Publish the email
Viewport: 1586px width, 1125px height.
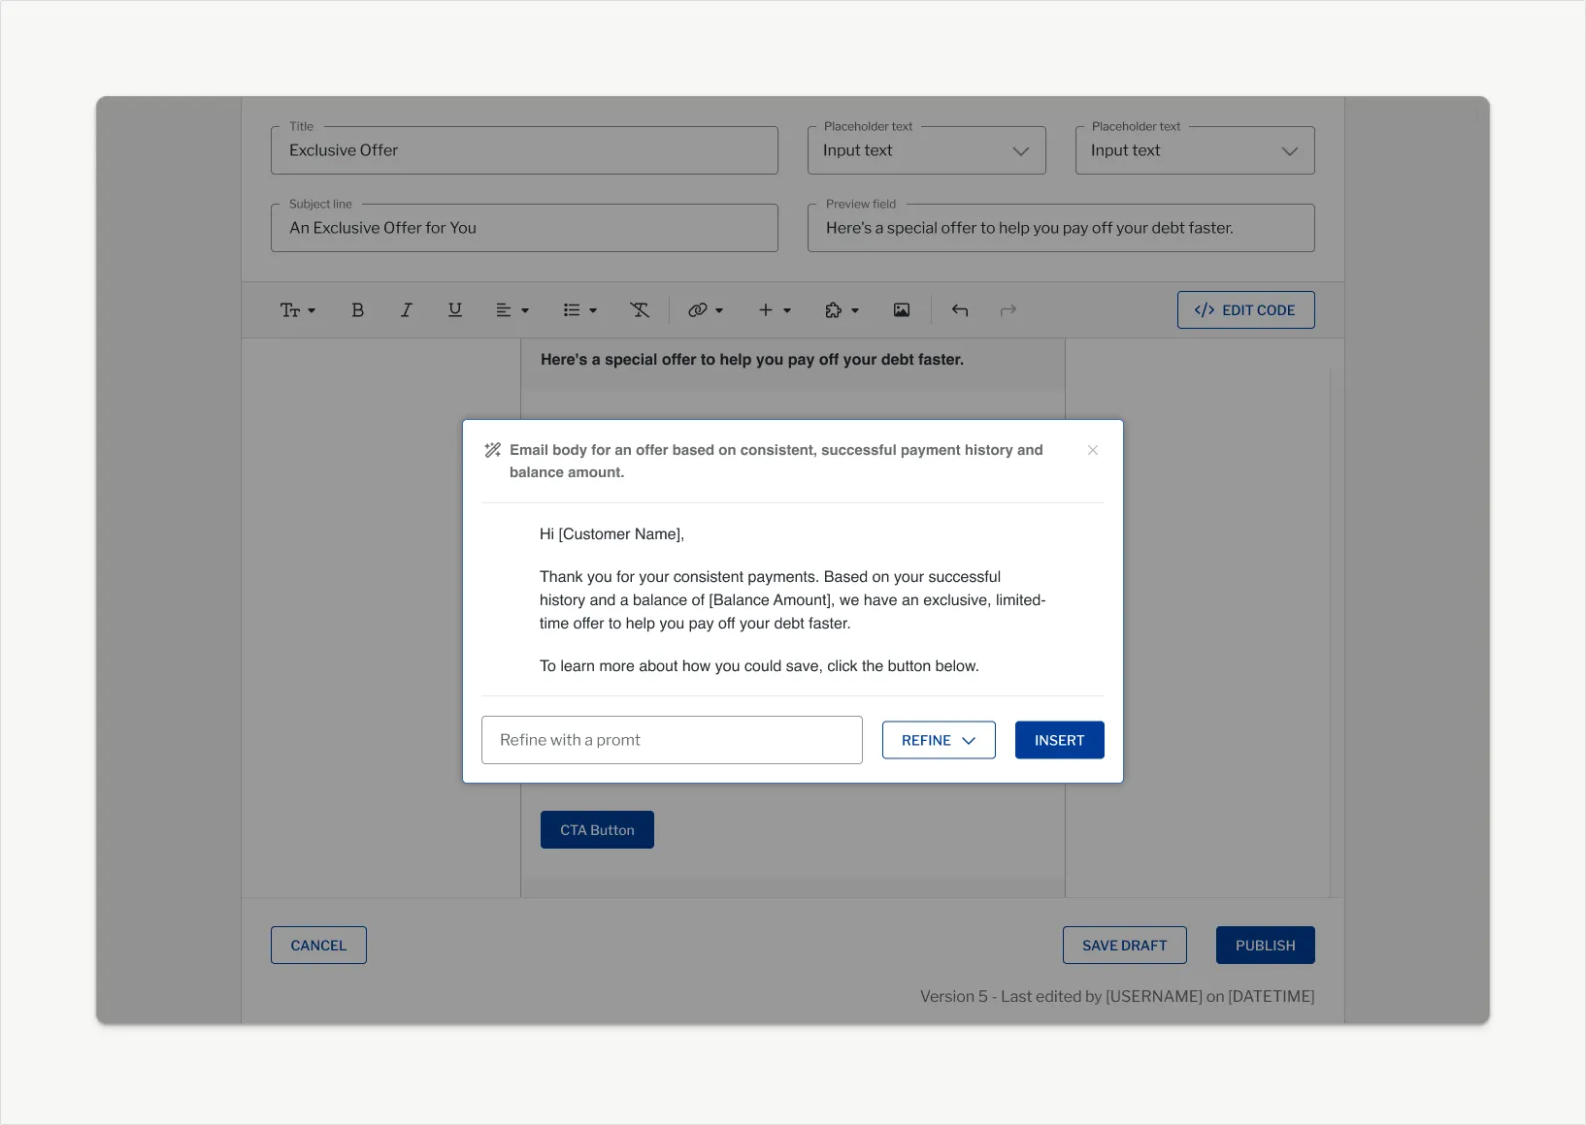click(x=1265, y=946)
